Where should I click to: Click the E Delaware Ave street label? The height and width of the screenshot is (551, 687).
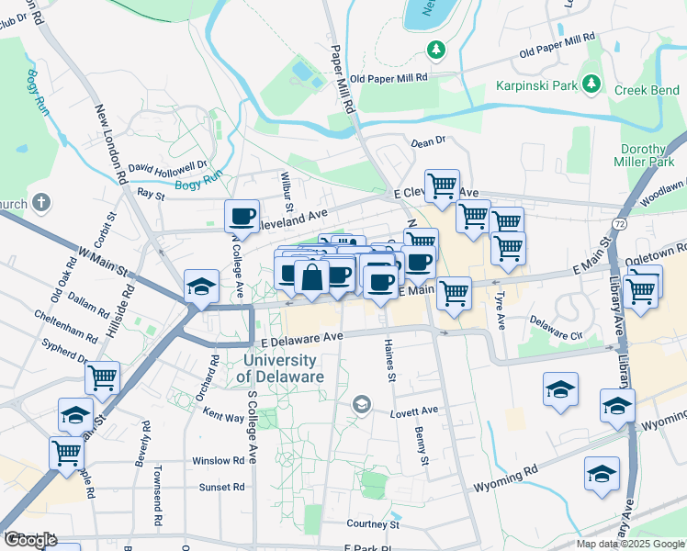(x=302, y=340)
